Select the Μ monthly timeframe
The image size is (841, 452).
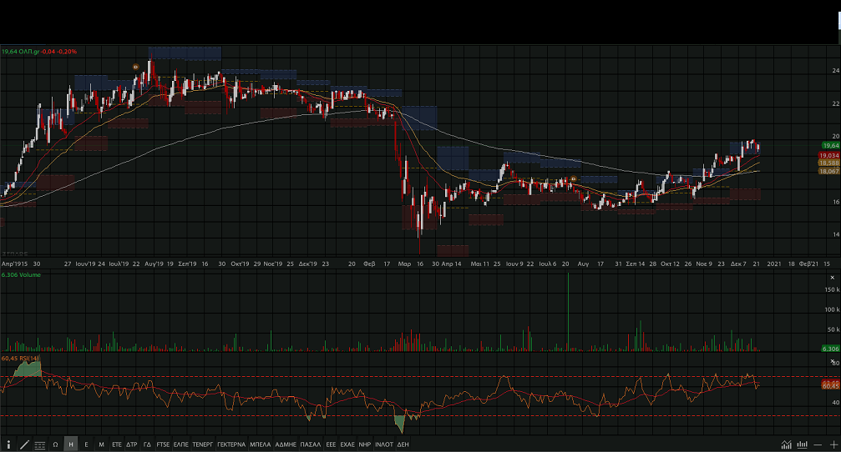point(101,444)
